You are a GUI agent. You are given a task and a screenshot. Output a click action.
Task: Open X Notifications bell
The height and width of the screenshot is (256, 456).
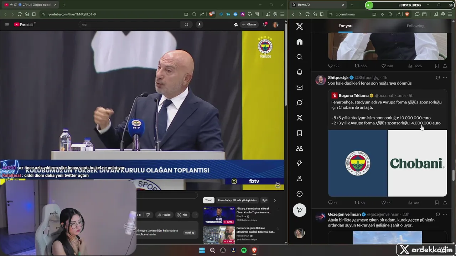point(300,72)
